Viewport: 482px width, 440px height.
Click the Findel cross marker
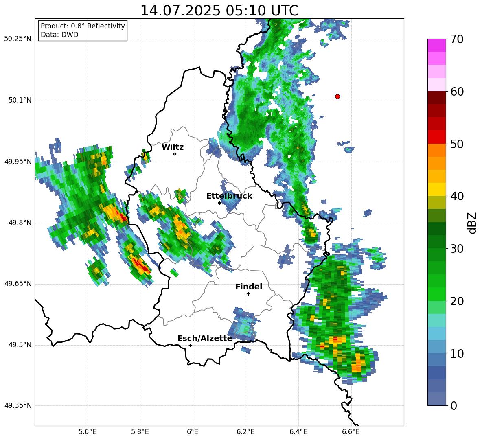[x=248, y=294]
